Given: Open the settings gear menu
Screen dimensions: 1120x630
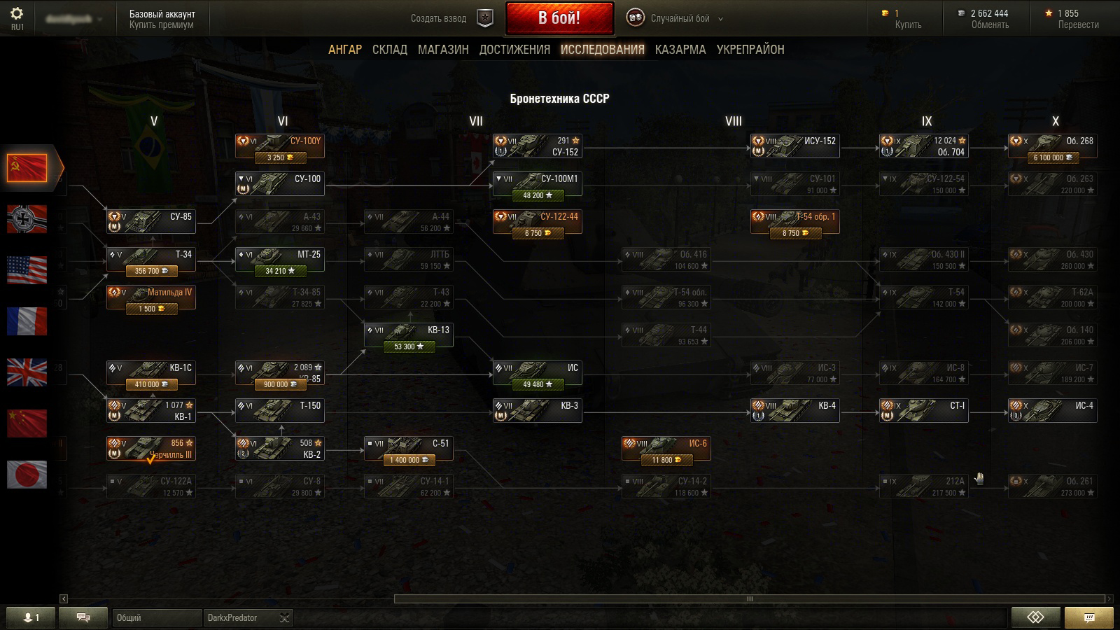Looking at the screenshot, I should click(17, 14).
